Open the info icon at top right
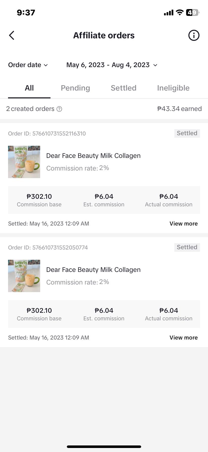Image resolution: width=208 pixels, height=452 pixels. pyautogui.click(x=194, y=35)
